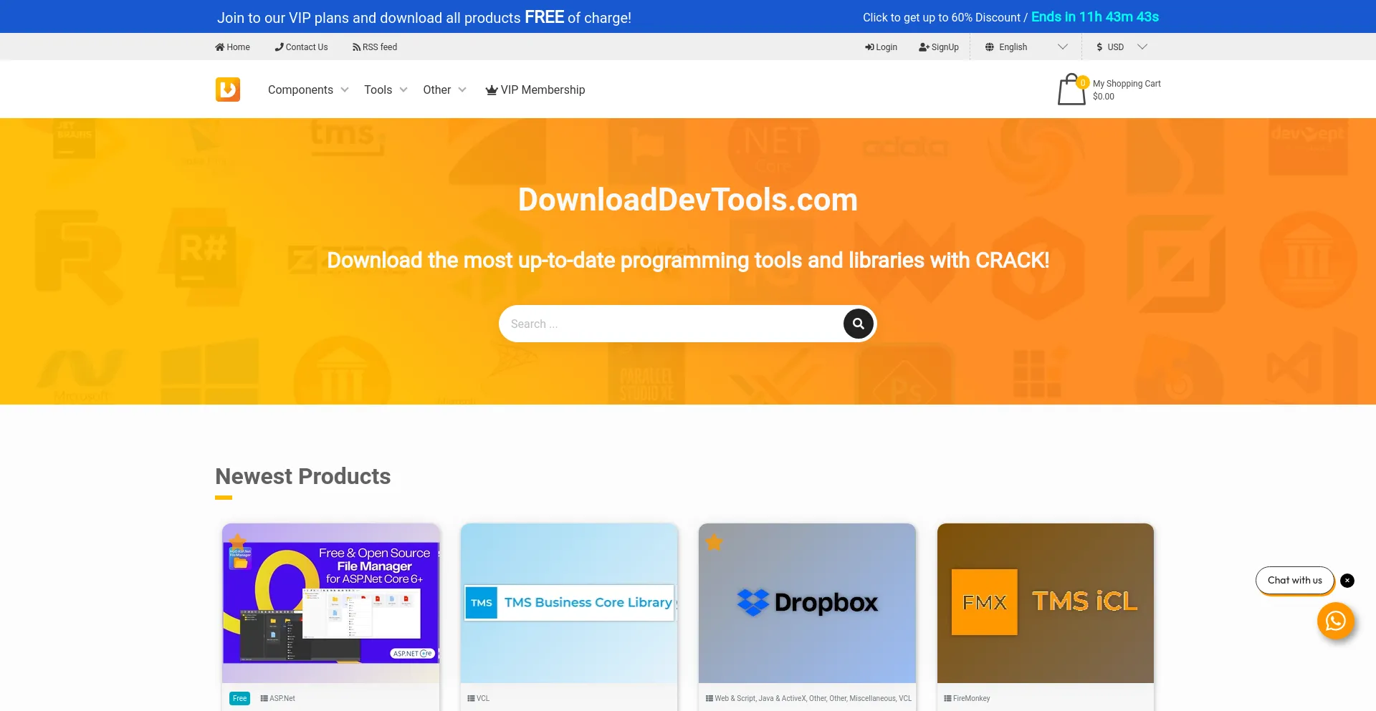
Task: Click the star badge on File Manager card
Action: 238,541
